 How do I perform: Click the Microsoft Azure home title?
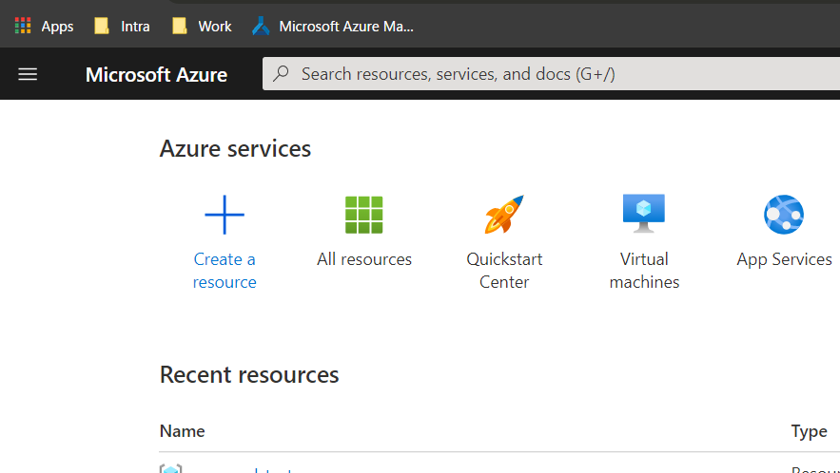(x=156, y=74)
